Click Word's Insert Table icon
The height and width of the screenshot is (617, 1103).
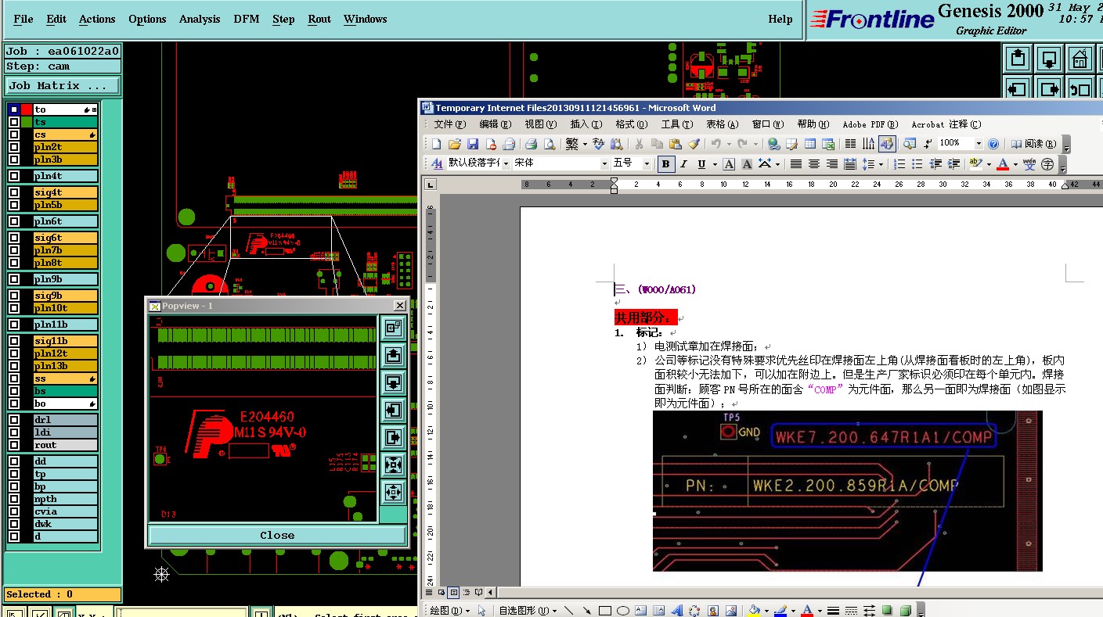click(x=810, y=144)
